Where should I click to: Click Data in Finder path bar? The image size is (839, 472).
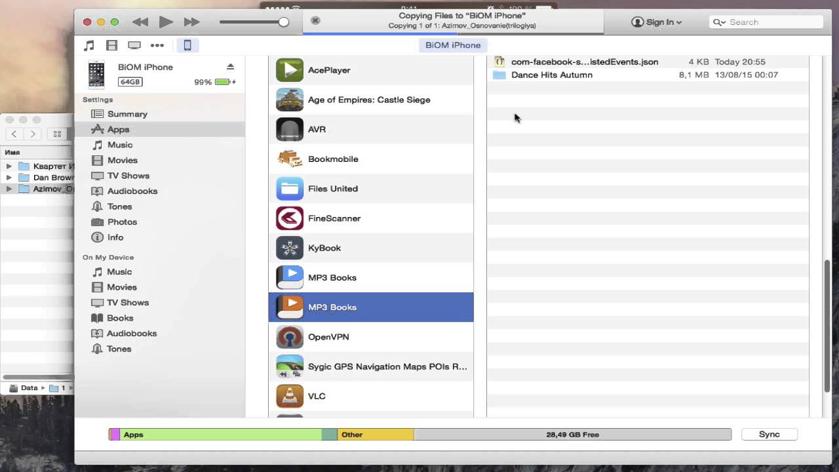click(x=24, y=388)
